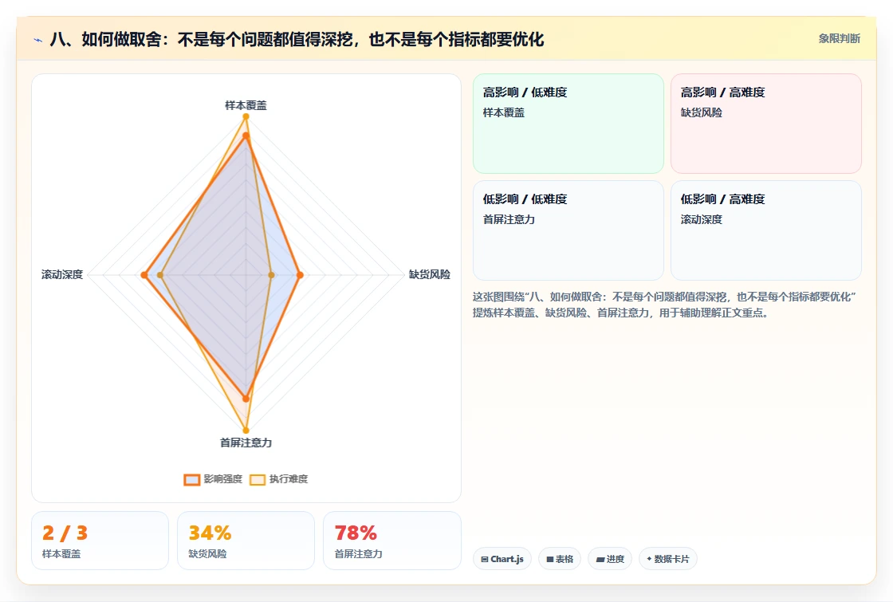Select the 数据卡片 chip label
Screen dimensions: 893x602
point(672,559)
